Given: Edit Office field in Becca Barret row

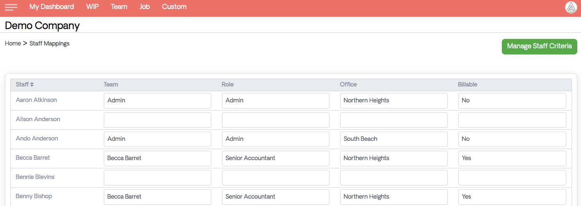Looking at the screenshot, I should coord(394,158).
